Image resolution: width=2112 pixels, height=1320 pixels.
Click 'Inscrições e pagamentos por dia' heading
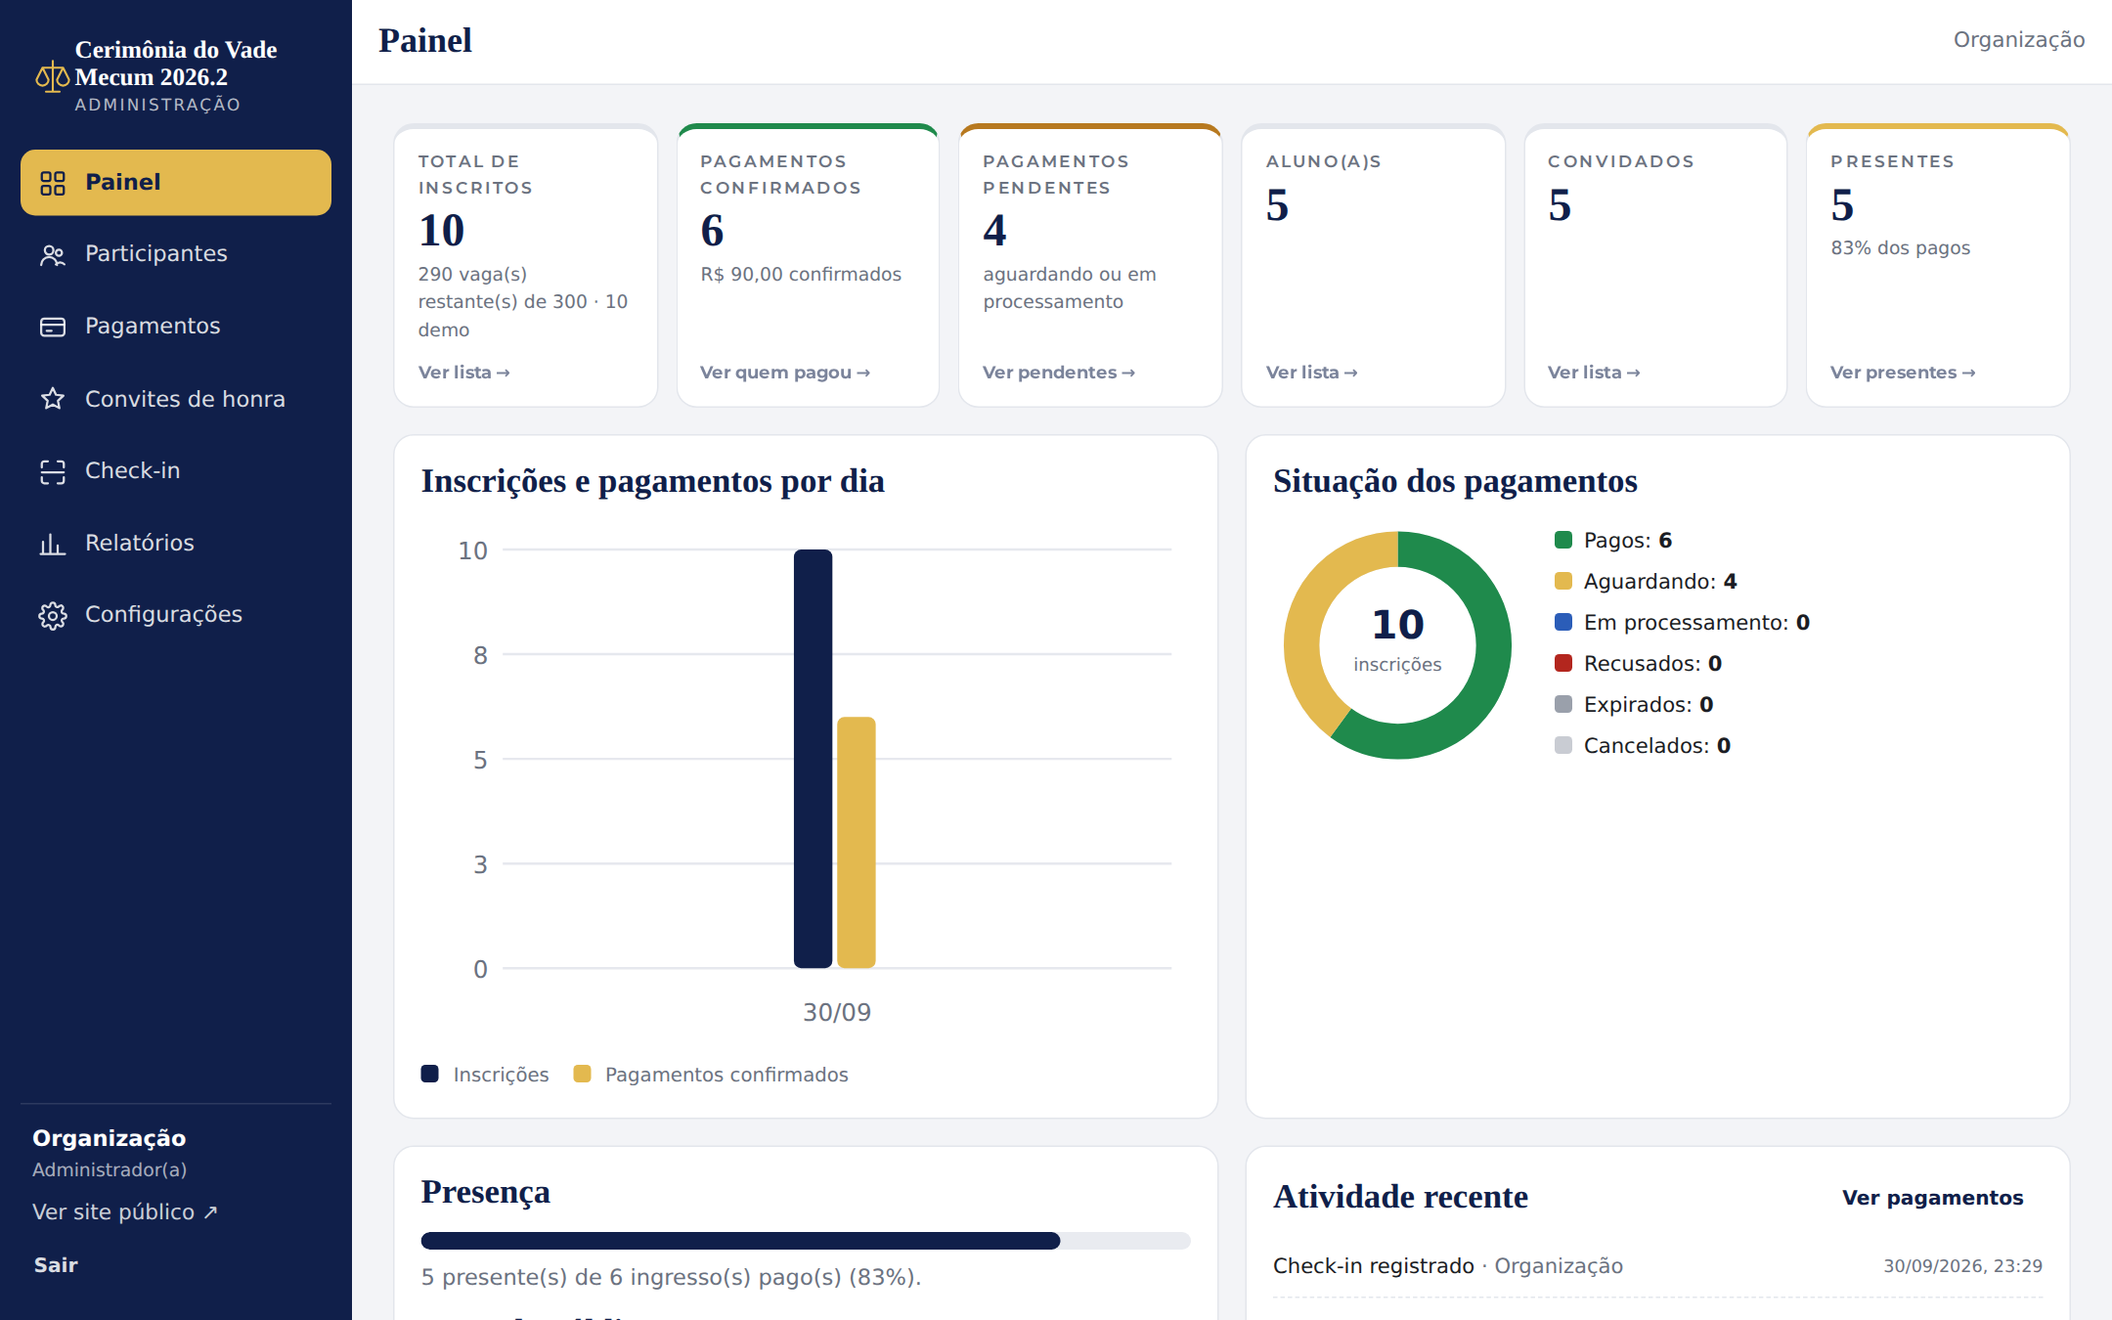click(652, 481)
